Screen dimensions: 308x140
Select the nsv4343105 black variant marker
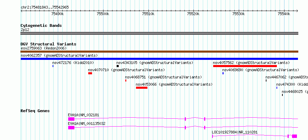click(117, 66)
